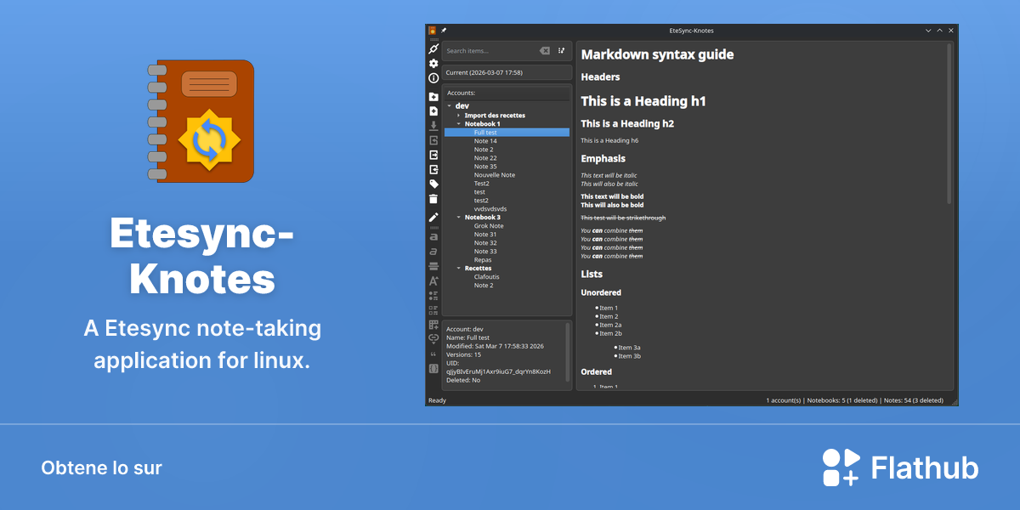Image resolution: width=1020 pixels, height=510 pixels.
Task: Click the insert table icon
Action: pyautogui.click(x=433, y=325)
